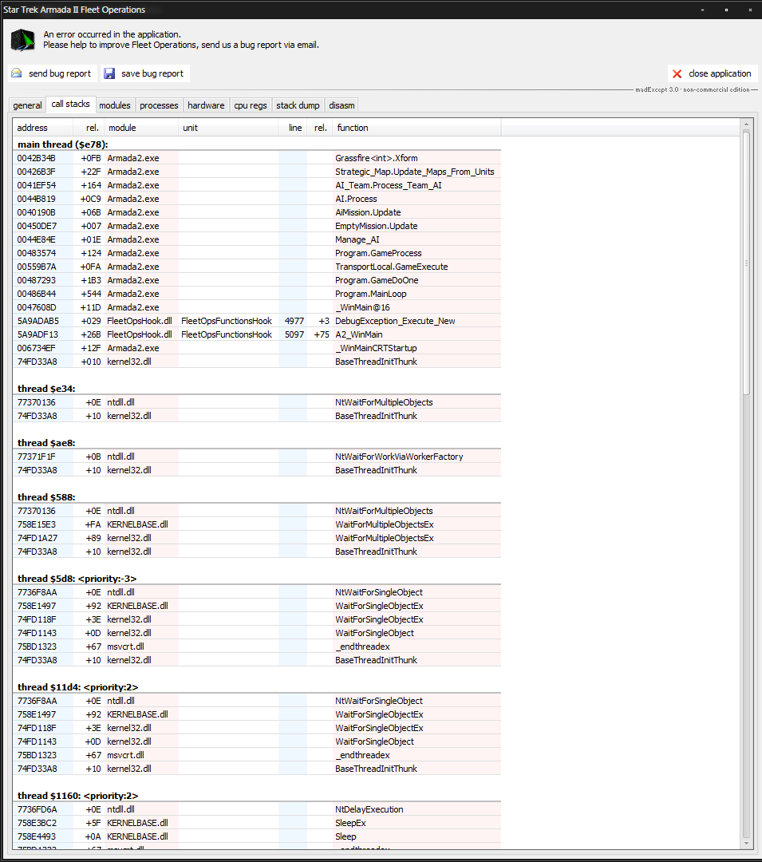The image size is (762, 862).
Task: Select the AI.Process function row
Action: 257,199
